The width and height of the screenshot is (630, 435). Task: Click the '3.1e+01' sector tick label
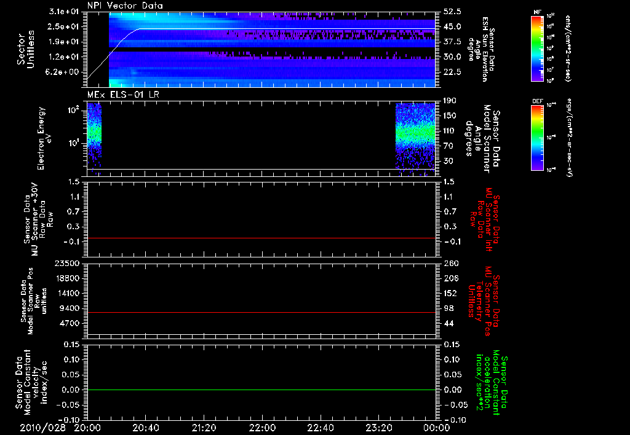64,12
